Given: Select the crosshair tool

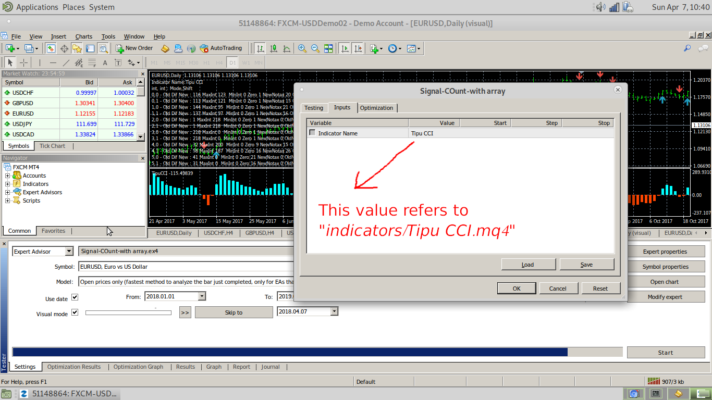Looking at the screenshot, I should (24, 63).
